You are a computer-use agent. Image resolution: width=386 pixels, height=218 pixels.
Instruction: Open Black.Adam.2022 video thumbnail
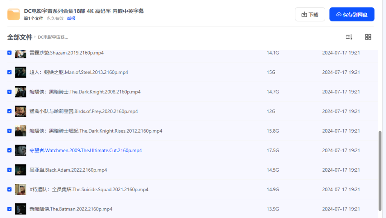point(20,170)
